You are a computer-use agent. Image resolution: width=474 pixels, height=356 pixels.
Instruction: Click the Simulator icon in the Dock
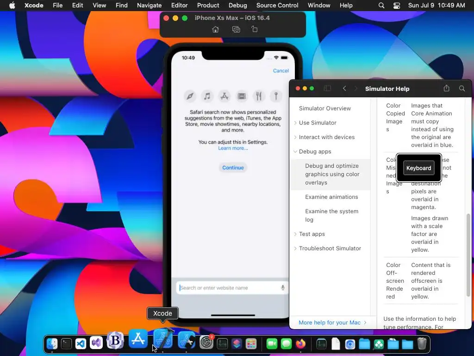[x=186, y=340]
